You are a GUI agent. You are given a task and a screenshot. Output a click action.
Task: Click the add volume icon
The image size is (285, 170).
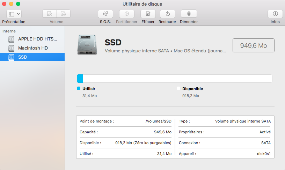pos(50,14)
